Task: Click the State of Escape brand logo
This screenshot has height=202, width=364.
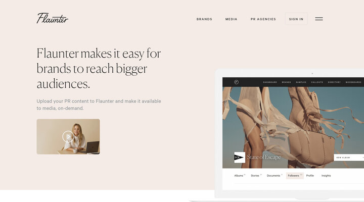Action: (x=240, y=158)
